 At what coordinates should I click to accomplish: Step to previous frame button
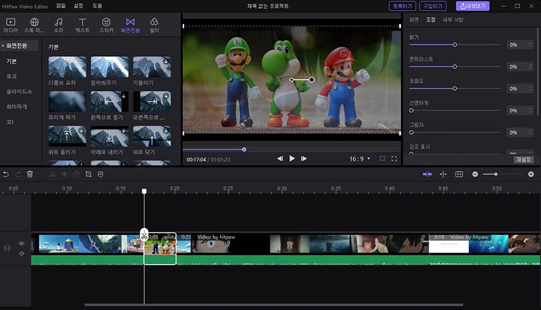[x=280, y=158]
